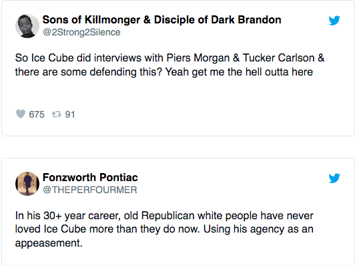Open the Sons of Killmonger profile avatar
The width and height of the screenshot is (355, 266).
[27, 26]
